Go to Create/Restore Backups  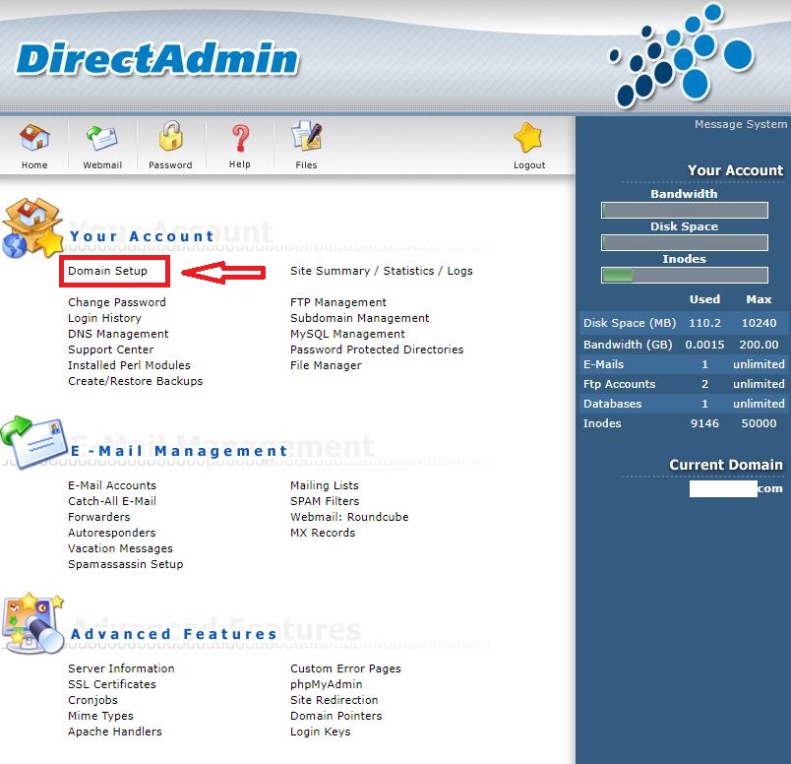[x=135, y=381]
